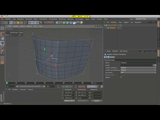Select the Polygons mode cube icon
Viewport: 160px width, 120px height.
pyautogui.click(x=2, y=52)
